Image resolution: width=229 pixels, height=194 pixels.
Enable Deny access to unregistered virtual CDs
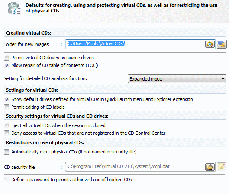(x=6, y=133)
